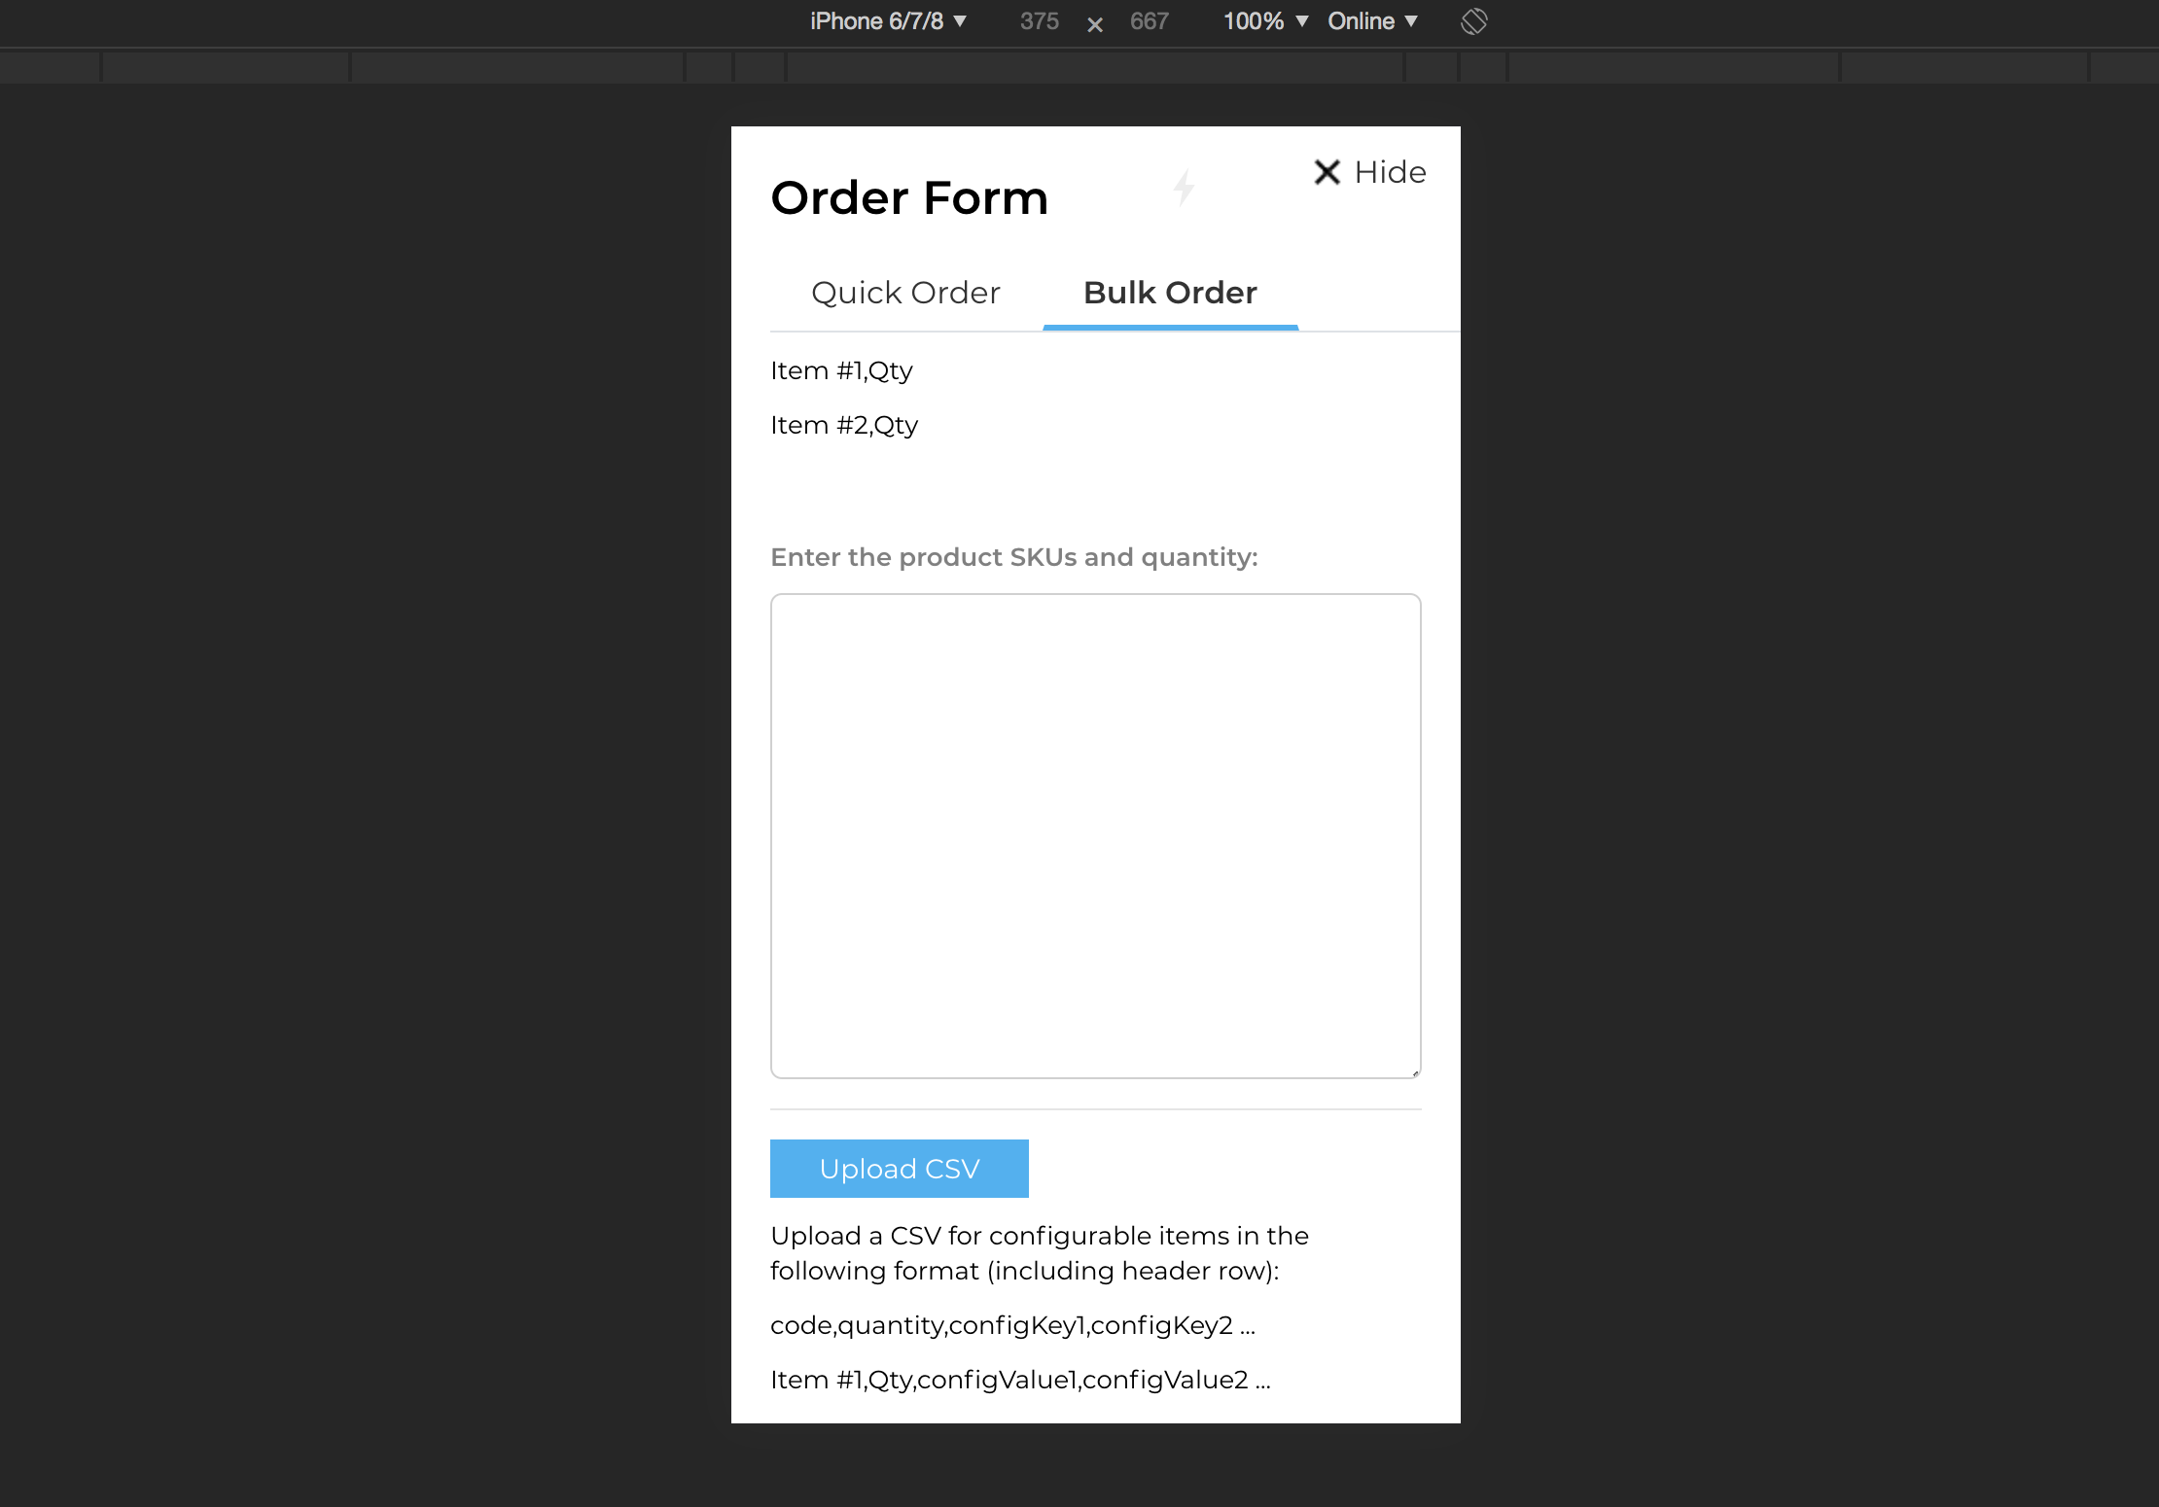Open the Online network throttling dropdown
Screen dimensions: 2159x1507
[1372, 21]
